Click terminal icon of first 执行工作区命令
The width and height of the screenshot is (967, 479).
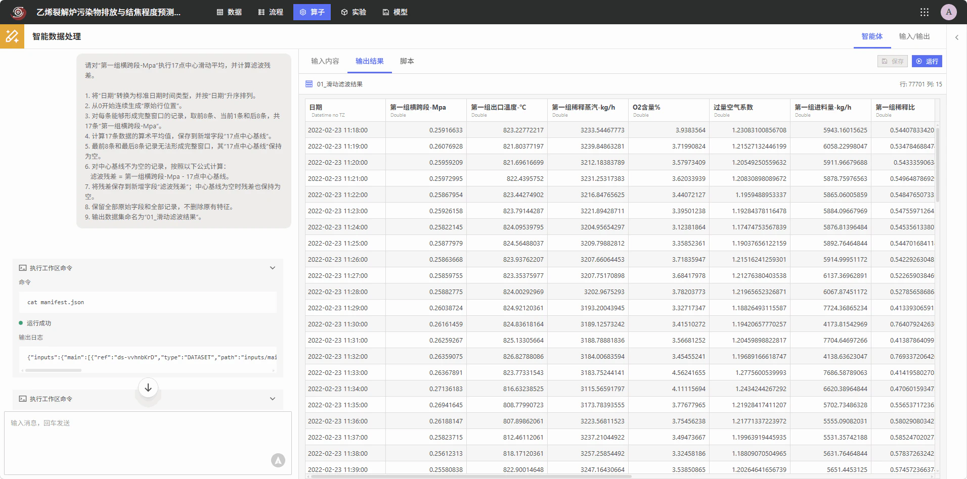pyautogui.click(x=23, y=268)
